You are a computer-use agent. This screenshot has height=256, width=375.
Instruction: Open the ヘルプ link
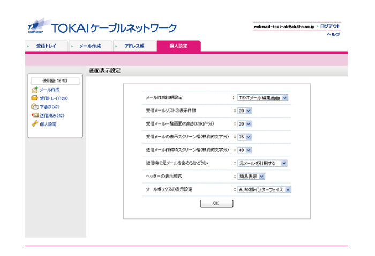pos(333,34)
